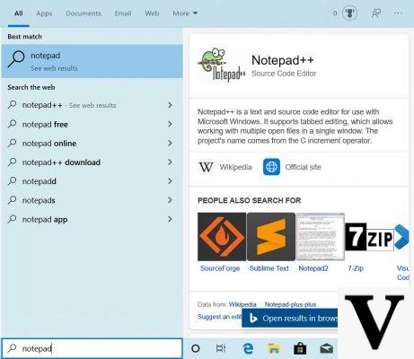Click the Notepad2 caption link
The height and width of the screenshot is (359, 414).
313,268
